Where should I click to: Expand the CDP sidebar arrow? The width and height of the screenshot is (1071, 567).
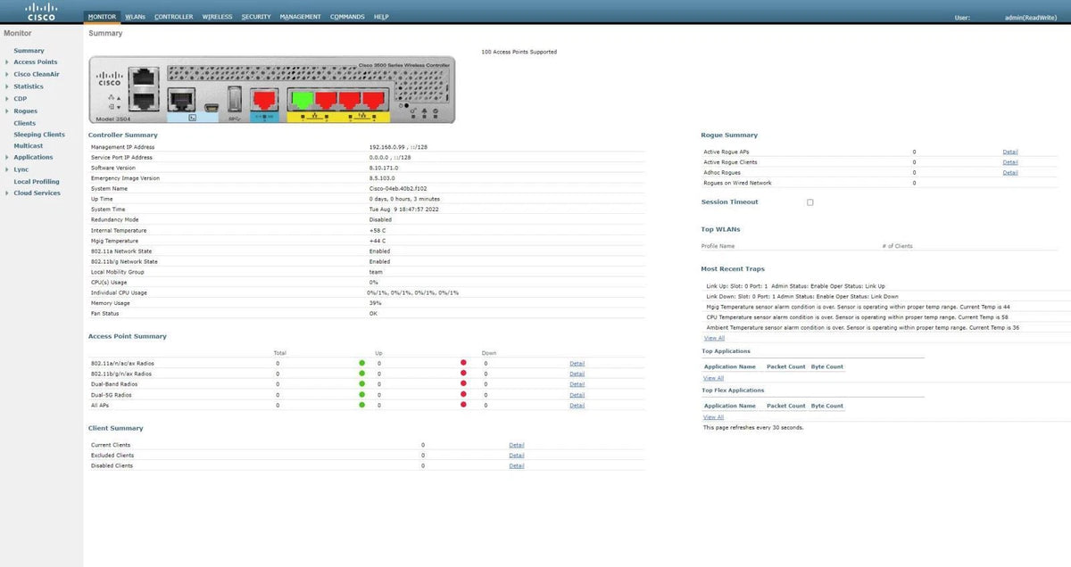pyautogui.click(x=7, y=99)
